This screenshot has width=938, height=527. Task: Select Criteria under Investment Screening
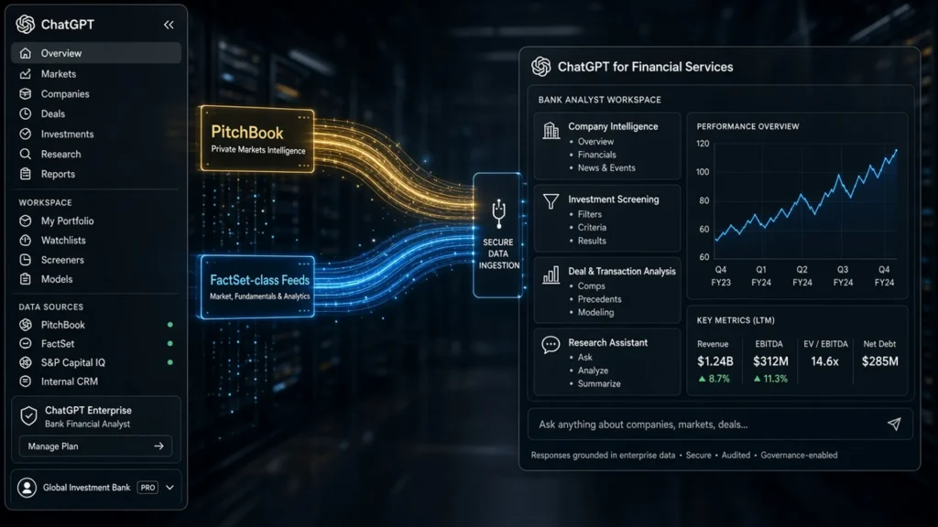(x=593, y=227)
